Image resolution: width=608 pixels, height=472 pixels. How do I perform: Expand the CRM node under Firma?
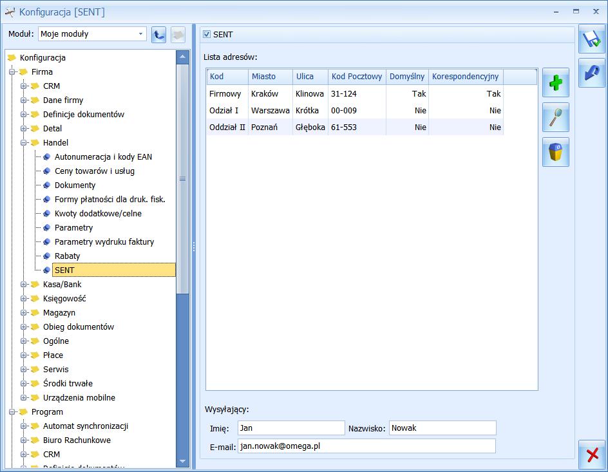click(x=24, y=86)
